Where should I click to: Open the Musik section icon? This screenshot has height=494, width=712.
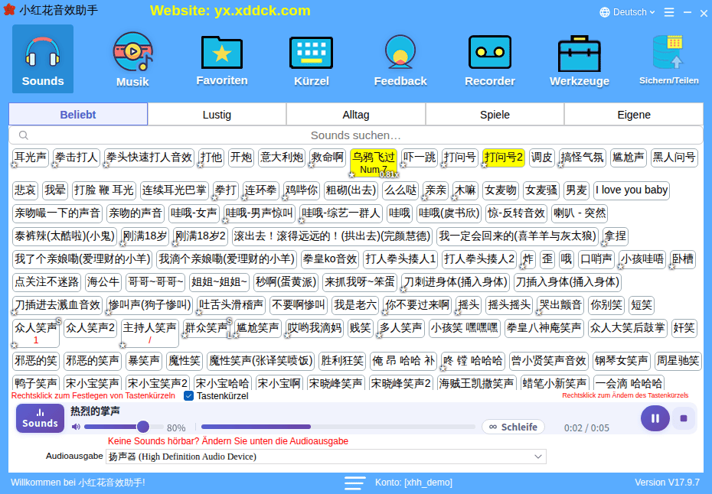132,52
